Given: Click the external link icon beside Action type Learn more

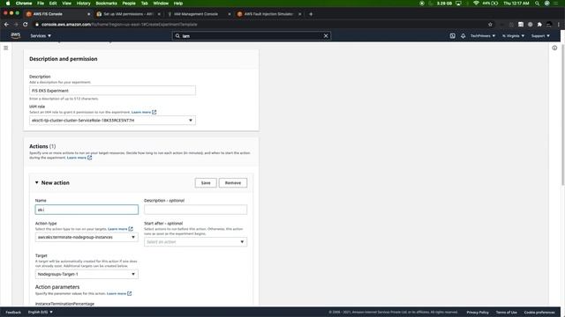Looking at the screenshot, I should [131, 229].
